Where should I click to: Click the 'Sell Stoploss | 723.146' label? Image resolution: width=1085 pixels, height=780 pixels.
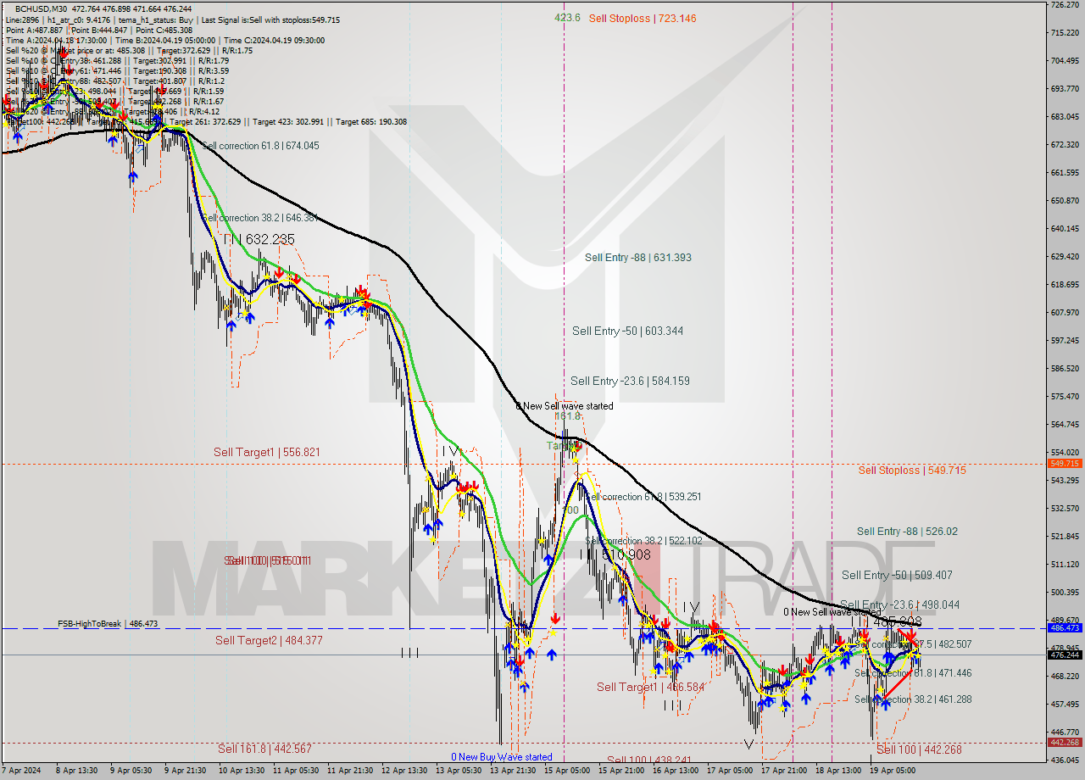click(643, 18)
